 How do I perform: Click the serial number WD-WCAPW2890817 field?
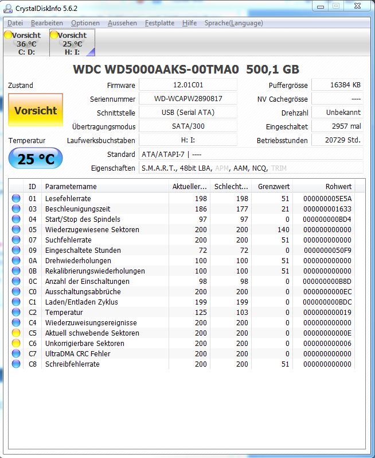pyautogui.click(x=188, y=99)
